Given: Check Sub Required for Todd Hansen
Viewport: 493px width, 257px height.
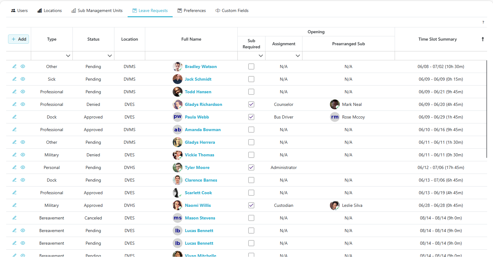Looking at the screenshot, I should [x=251, y=92].
